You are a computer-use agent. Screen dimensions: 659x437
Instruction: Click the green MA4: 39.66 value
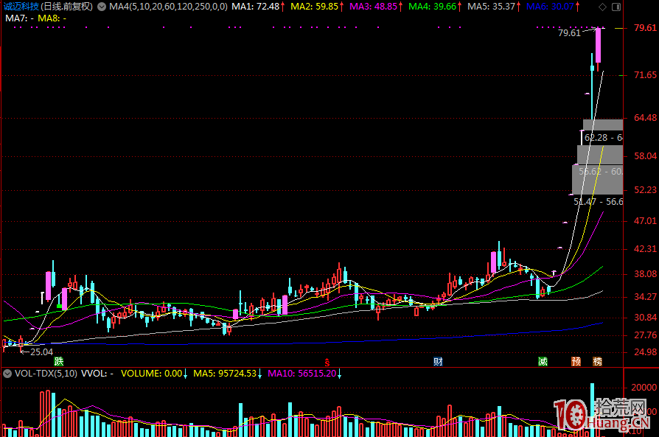(x=433, y=7)
